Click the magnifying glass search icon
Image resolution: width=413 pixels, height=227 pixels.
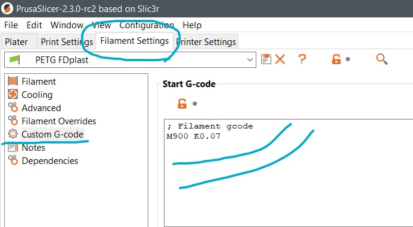tap(382, 59)
